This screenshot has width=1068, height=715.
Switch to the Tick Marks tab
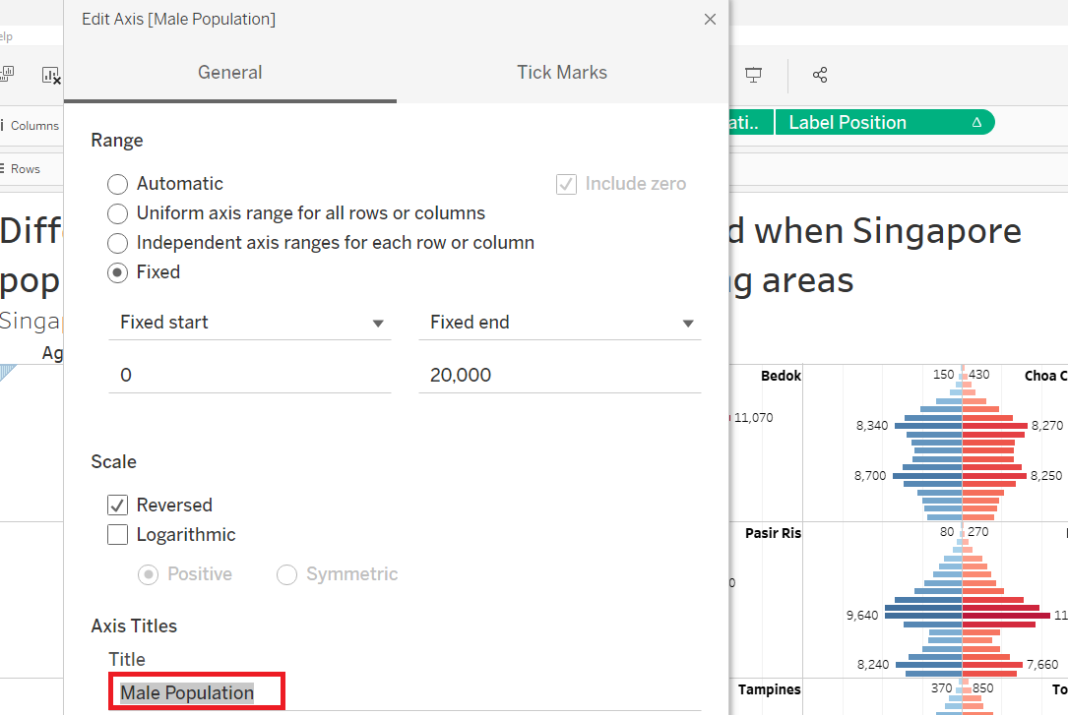(562, 73)
